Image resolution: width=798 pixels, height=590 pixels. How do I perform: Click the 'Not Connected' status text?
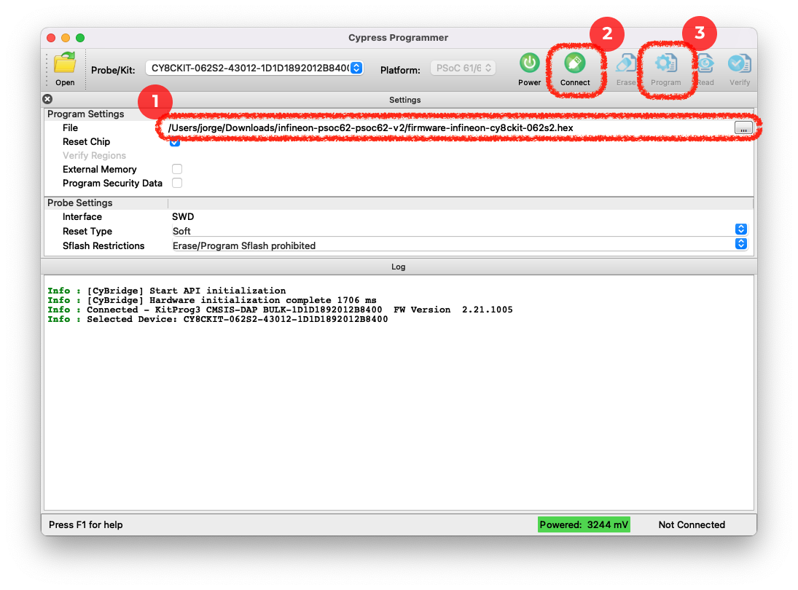(692, 525)
